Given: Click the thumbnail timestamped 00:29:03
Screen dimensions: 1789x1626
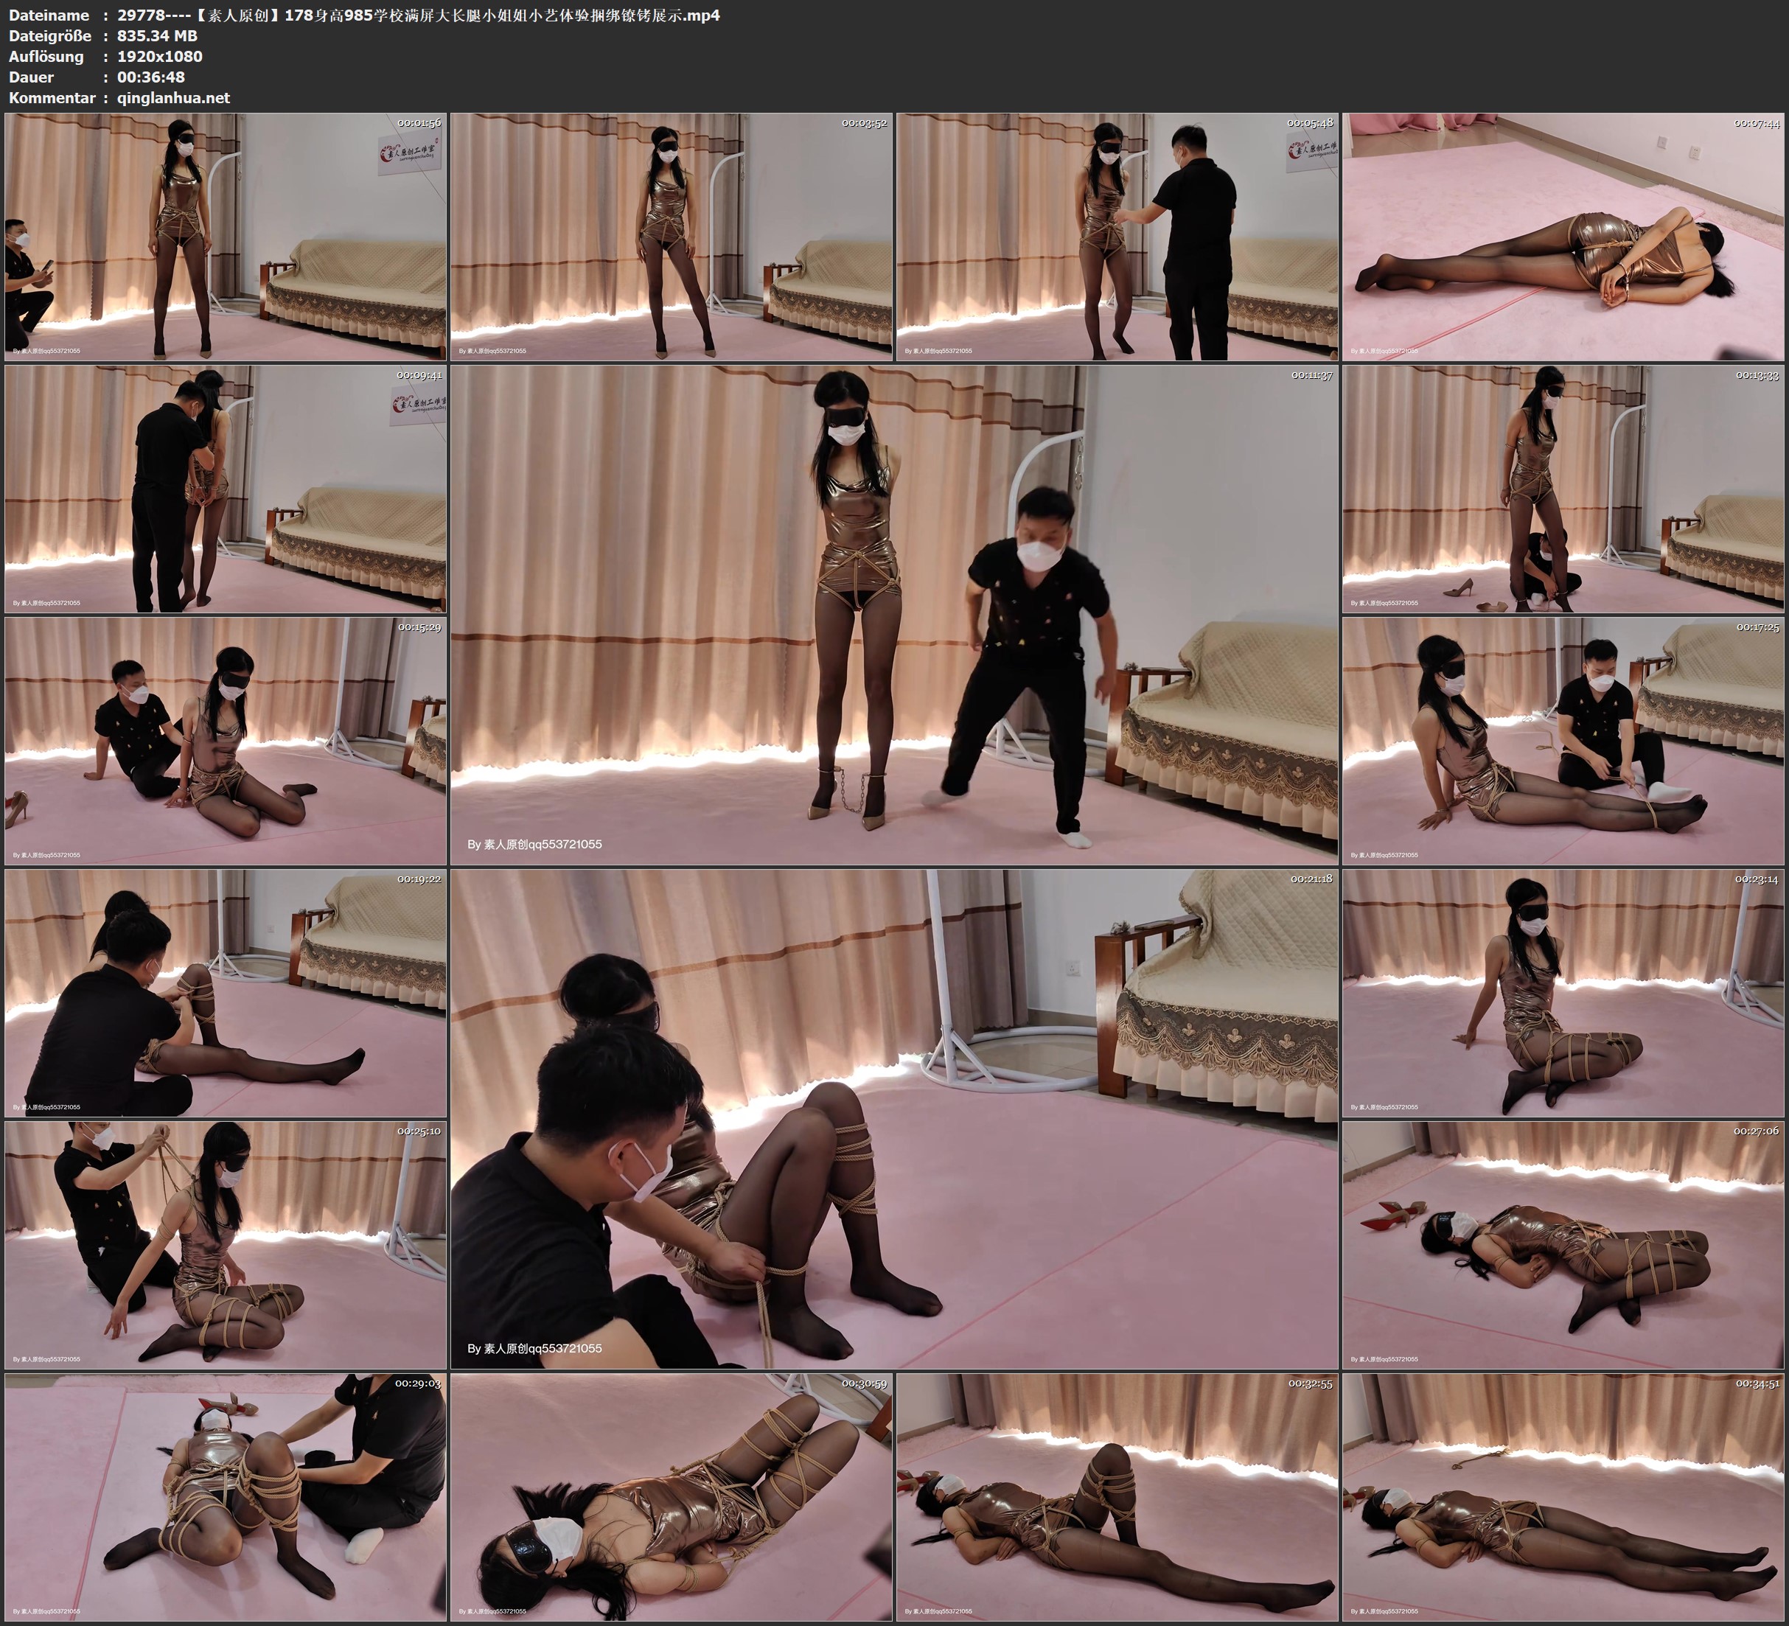Looking at the screenshot, I should 226,1496.
